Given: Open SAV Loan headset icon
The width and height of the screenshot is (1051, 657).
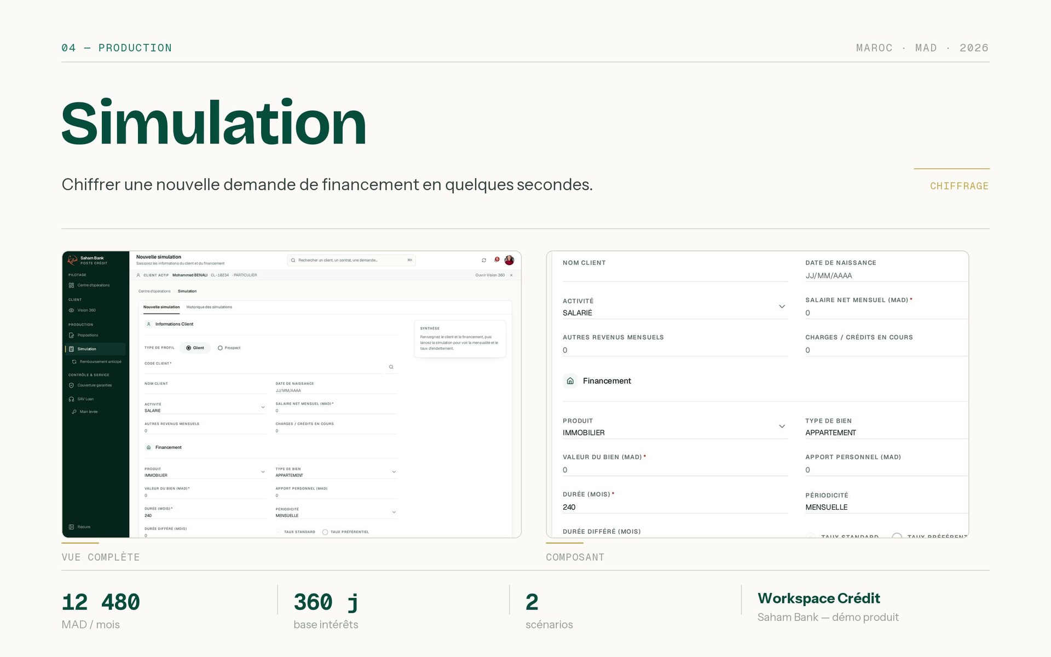Looking at the screenshot, I should click(x=71, y=399).
